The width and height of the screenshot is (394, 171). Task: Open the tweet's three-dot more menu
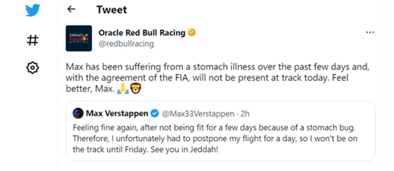(x=370, y=33)
